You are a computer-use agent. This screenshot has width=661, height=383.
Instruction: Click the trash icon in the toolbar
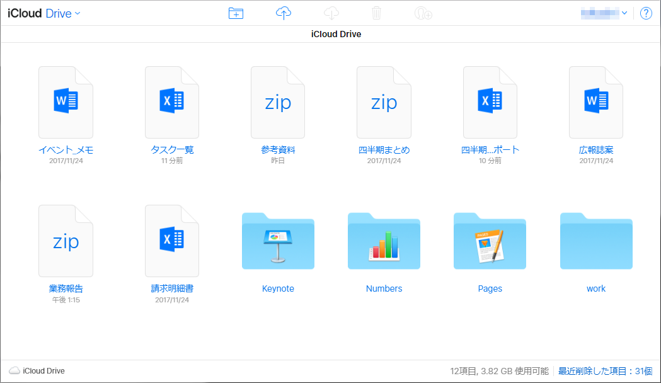376,13
